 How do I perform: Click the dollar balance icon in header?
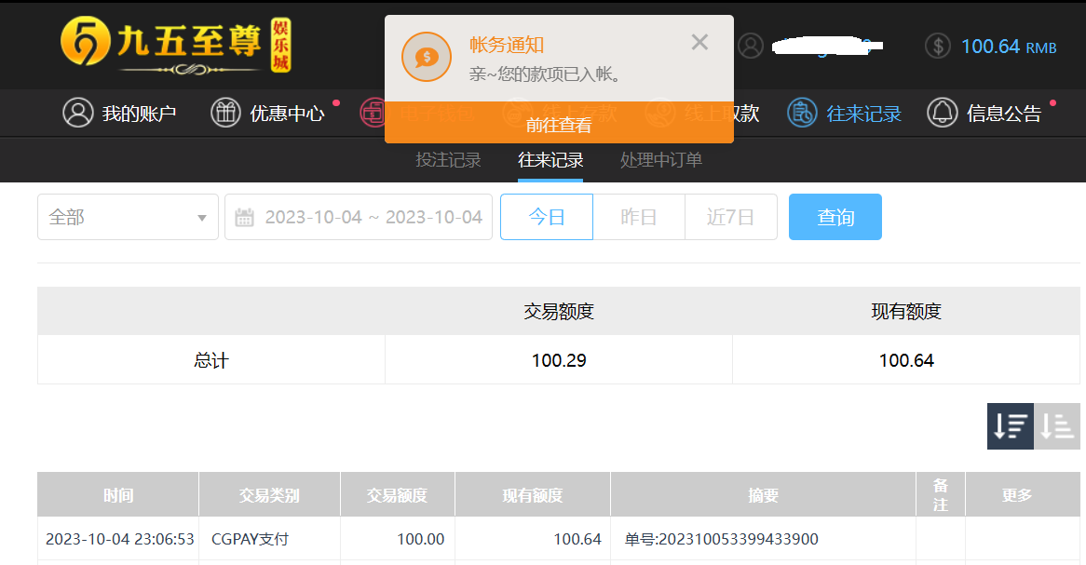click(x=938, y=47)
